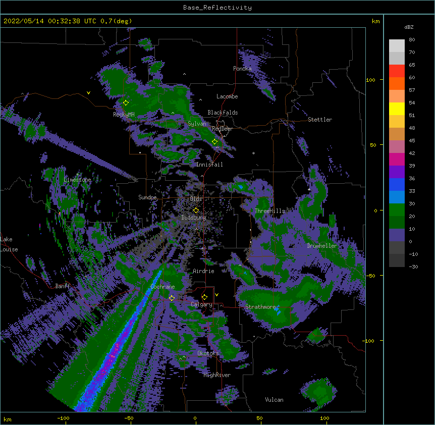Pick the light gray 80 dBZ legend swatch
435x425 pixels.
click(x=397, y=45)
